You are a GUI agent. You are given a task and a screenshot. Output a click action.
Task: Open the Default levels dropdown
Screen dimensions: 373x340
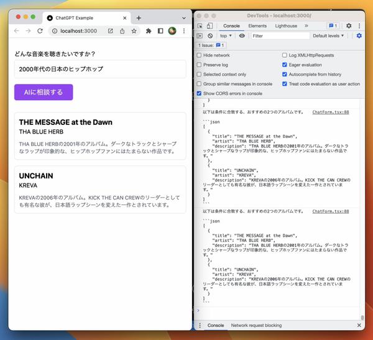(328, 35)
